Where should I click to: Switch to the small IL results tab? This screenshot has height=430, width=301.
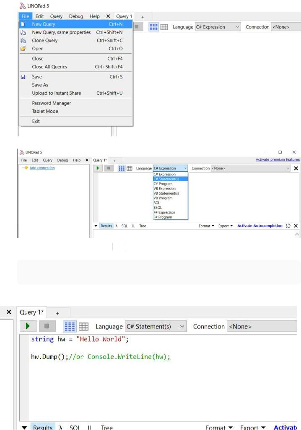point(133,226)
